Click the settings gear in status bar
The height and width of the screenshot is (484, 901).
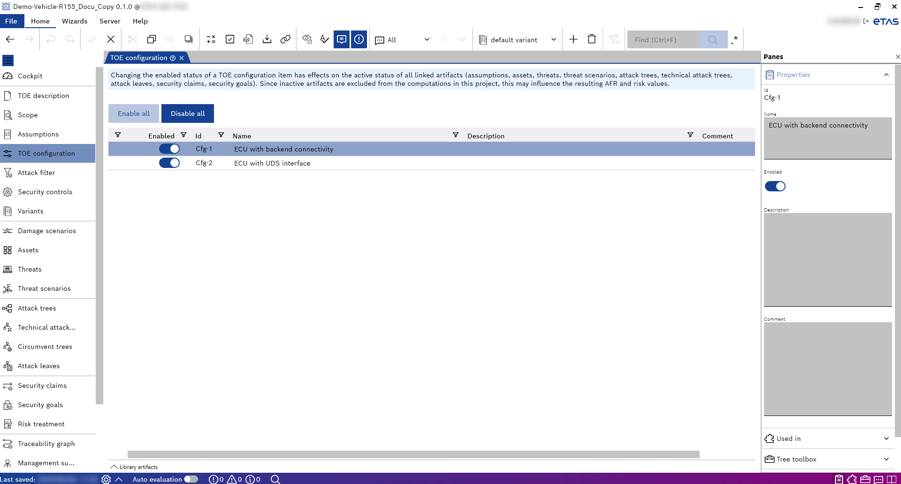point(106,479)
